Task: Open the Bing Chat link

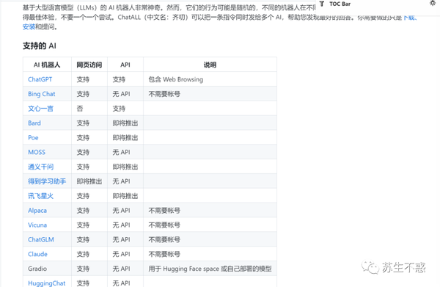Action: [x=42, y=94]
